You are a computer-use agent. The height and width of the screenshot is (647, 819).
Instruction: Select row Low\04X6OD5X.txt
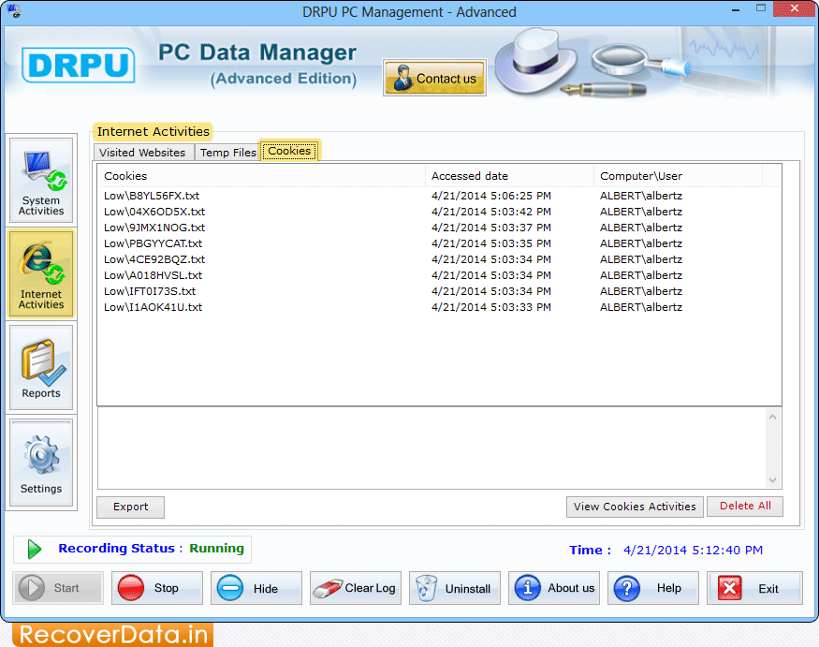click(439, 212)
